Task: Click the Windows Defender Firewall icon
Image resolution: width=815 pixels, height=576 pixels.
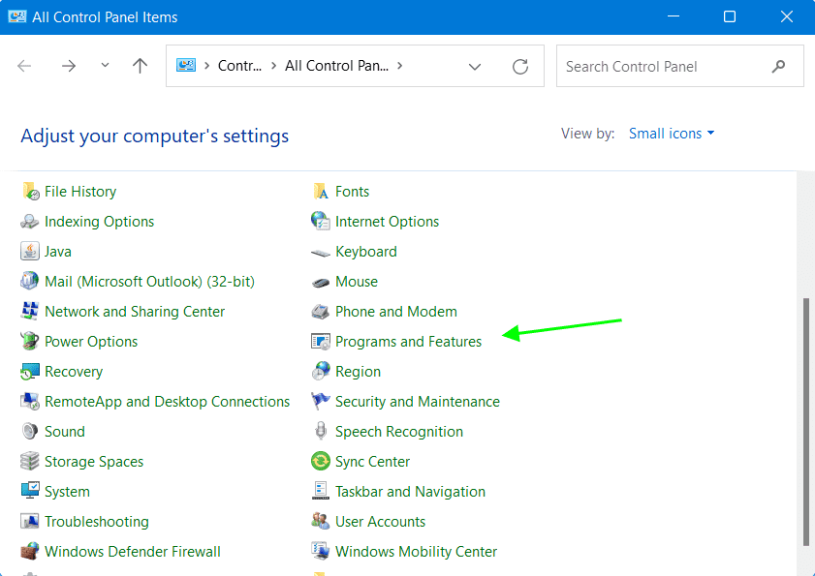Action: 30,551
